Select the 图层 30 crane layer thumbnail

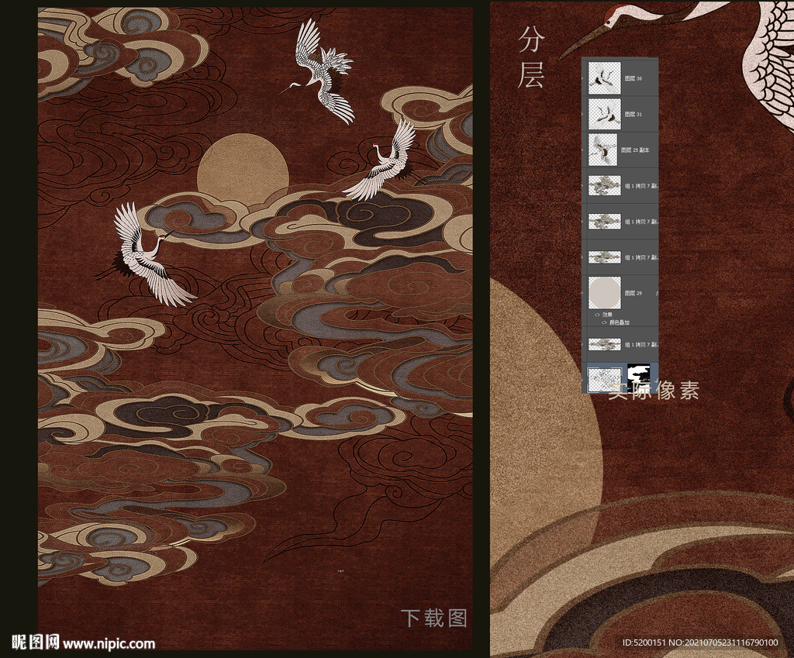[x=604, y=78]
